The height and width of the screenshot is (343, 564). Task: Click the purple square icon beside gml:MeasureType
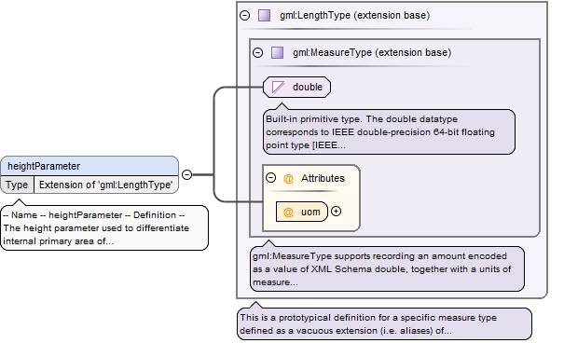click(277, 53)
